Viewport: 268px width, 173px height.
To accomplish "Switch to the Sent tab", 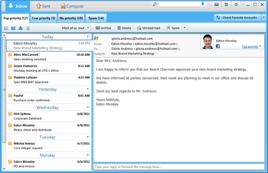I will pyautogui.click(x=43, y=6).
